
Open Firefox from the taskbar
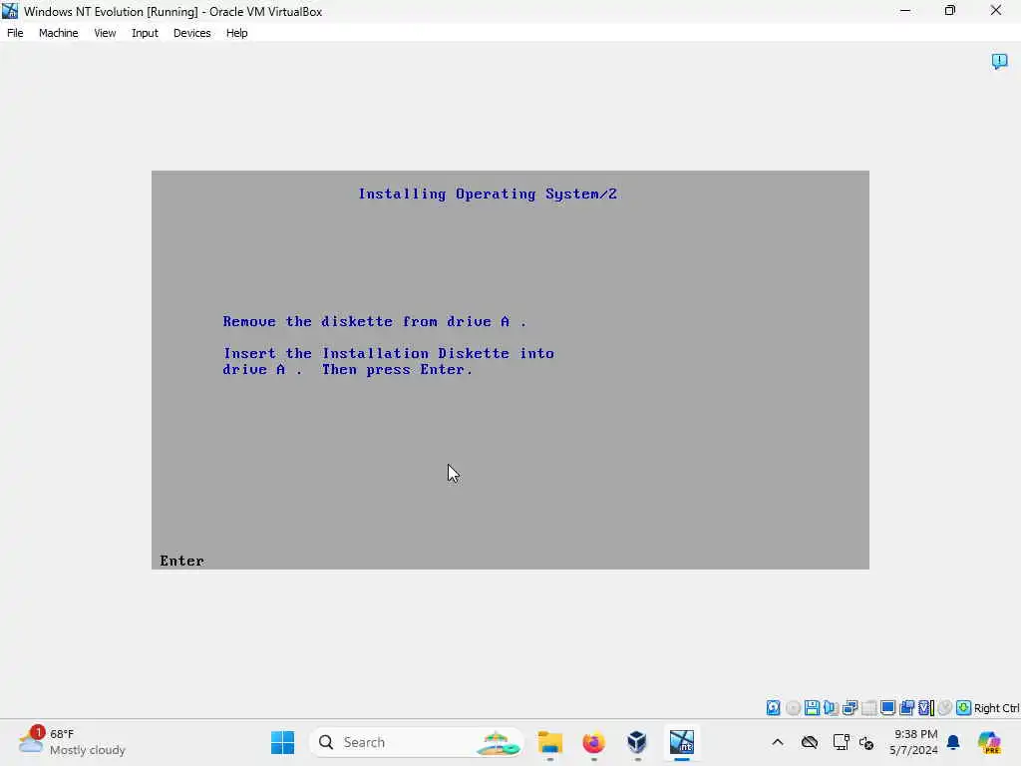coord(594,742)
